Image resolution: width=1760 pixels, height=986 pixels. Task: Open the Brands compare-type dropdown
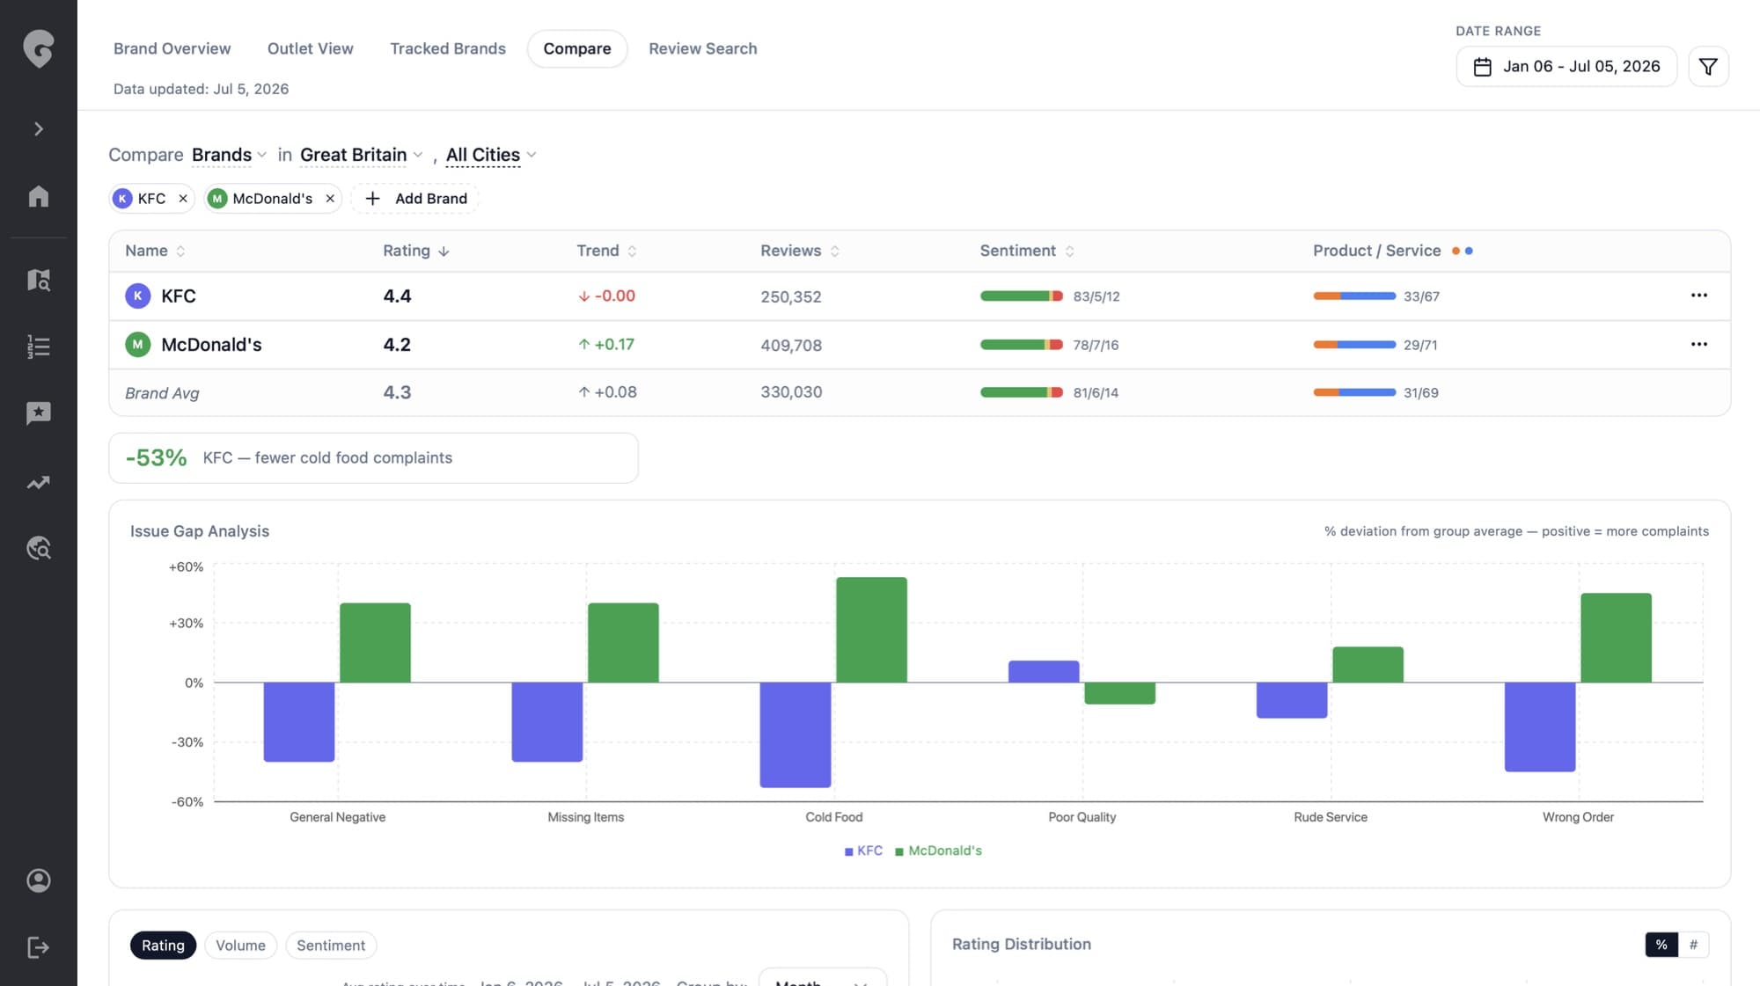coord(229,155)
